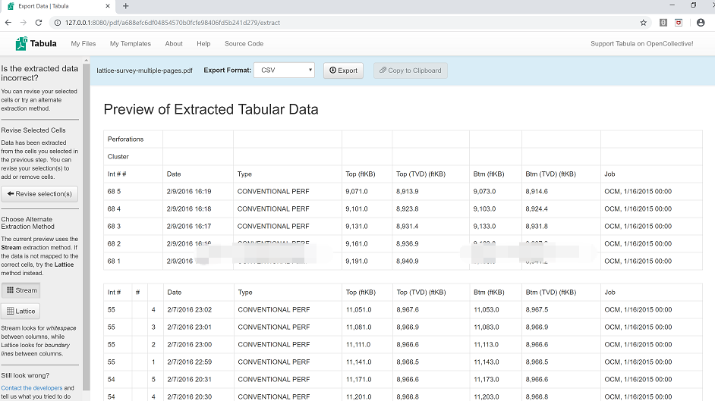Bookmark this page with star icon
The height and width of the screenshot is (401, 715).
coord(644,23)
